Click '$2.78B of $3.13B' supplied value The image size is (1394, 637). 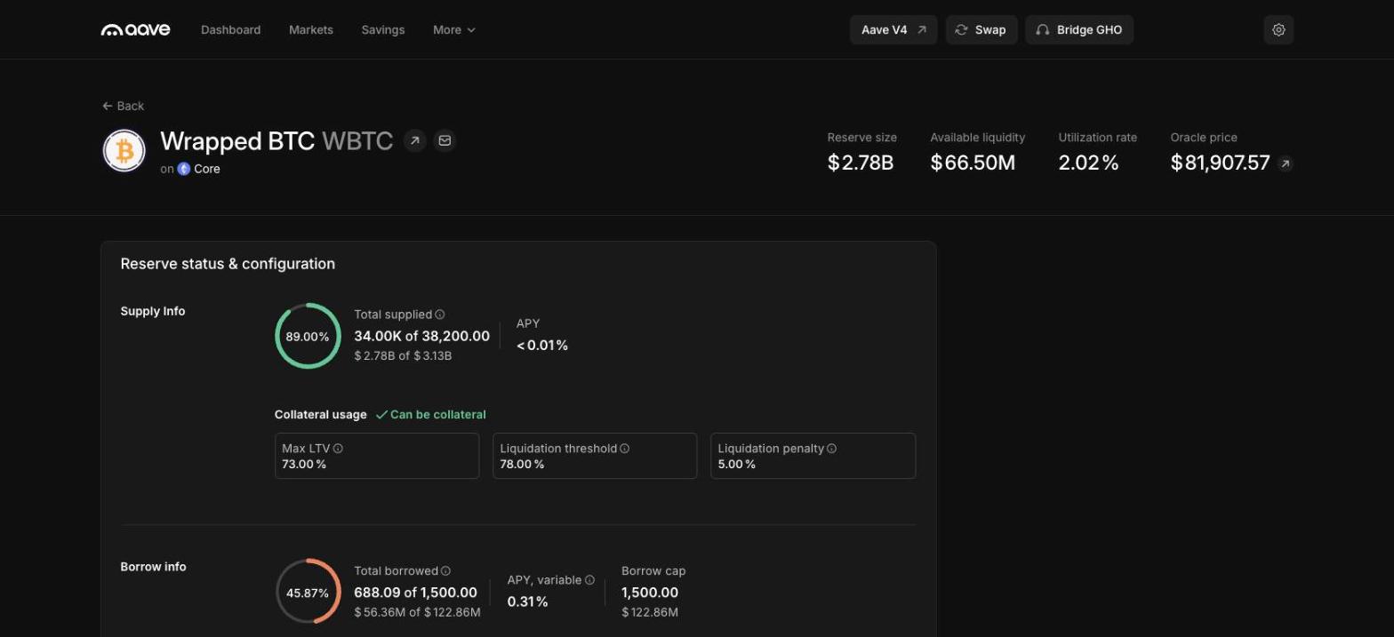tap(403, 356)
